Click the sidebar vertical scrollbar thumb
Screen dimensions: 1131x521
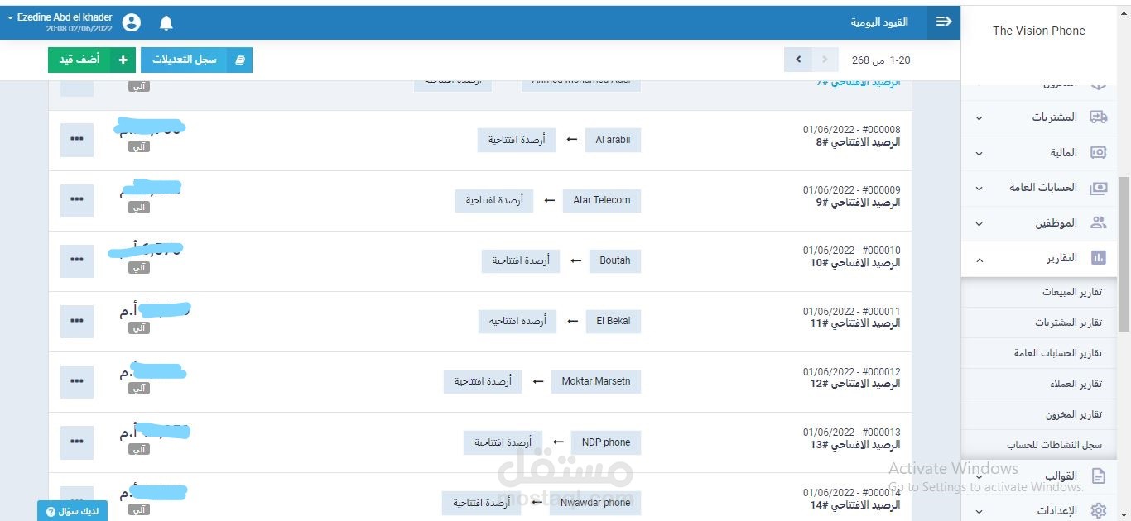[x=1124, y=254]
